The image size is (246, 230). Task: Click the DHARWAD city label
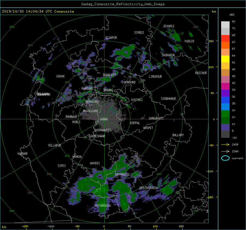click(x=71, y=117)
